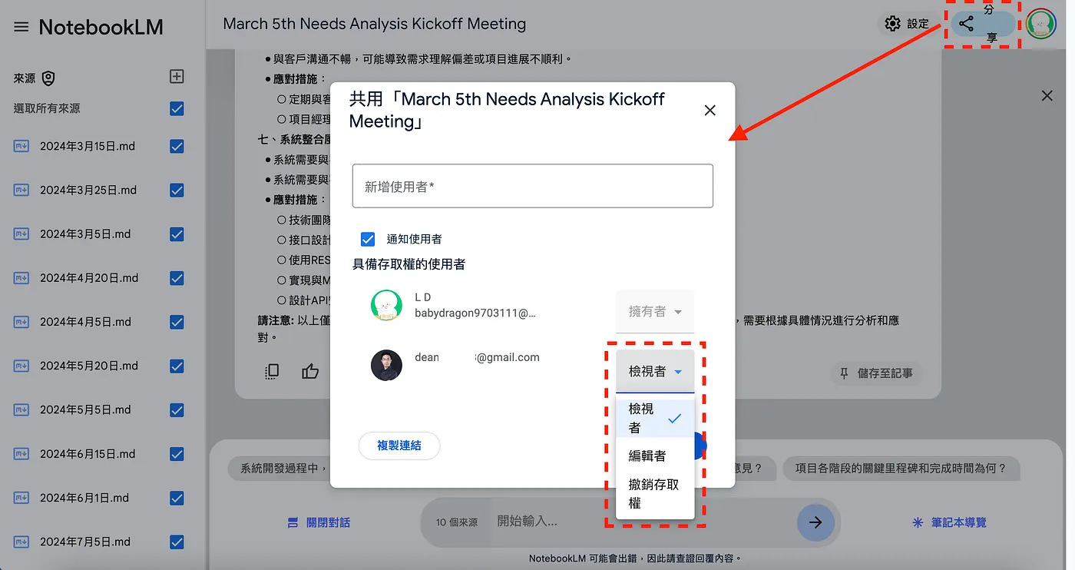Select source 2024年3月5日.md

(x=85, y=234)
